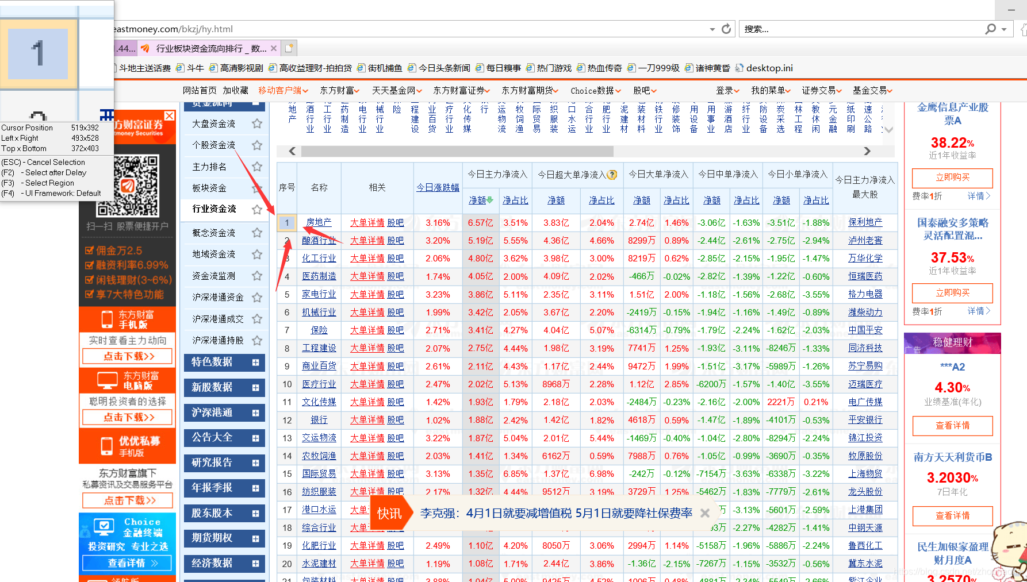
Task: Open the 高清影视剧 bookmark
Action: (x=236, y=68)
